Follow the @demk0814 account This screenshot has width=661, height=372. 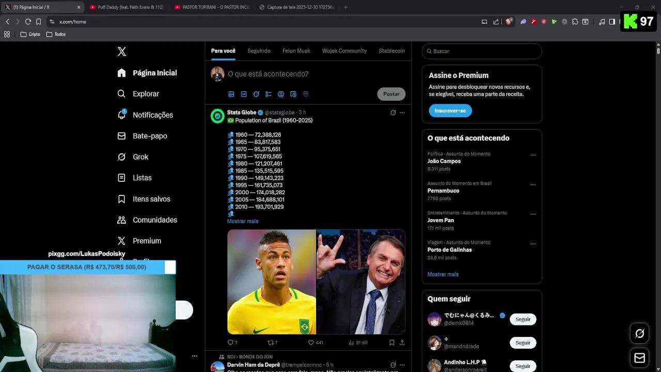(x=523, y=319)
